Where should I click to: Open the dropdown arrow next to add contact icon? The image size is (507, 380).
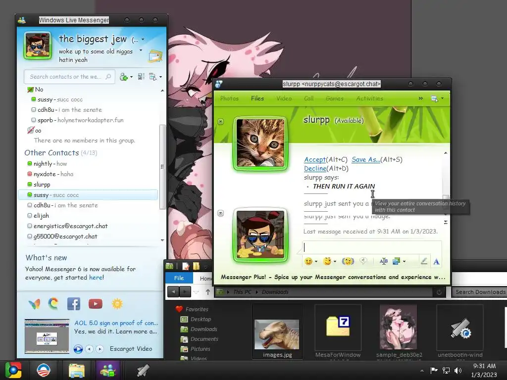(x=131, y=77)
